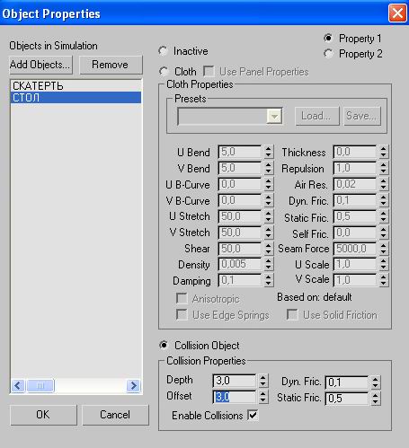Click the Remove button
This screenshot has height=448, width=409.
(111, 65)
